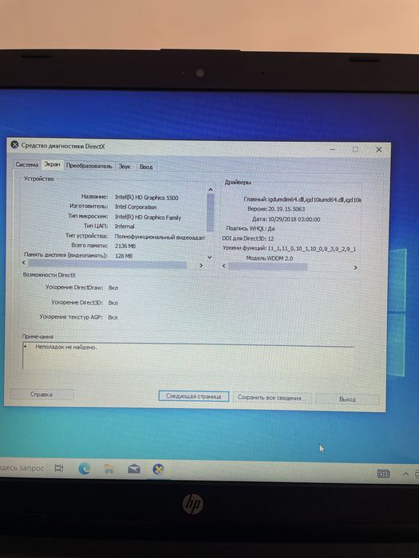This screenshot has width=419, height=558.
Task: Click the Драйверы horizontal scrollbar thumb
Action: 267,266
